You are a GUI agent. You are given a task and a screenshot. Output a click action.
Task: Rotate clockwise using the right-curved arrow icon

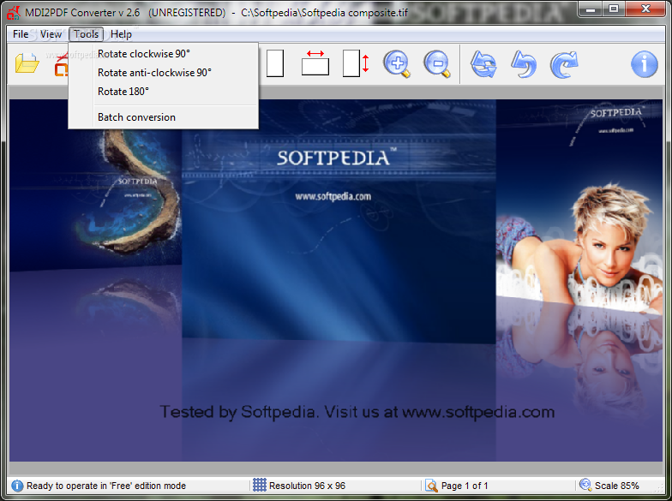pyautogui.click(x=564, y=64)
